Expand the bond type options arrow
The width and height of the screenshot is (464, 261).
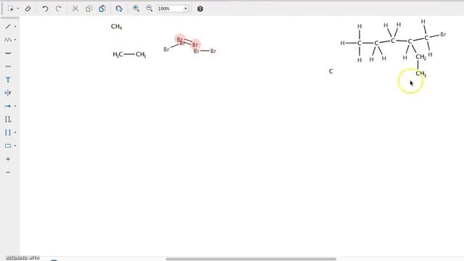coord(15,27)
